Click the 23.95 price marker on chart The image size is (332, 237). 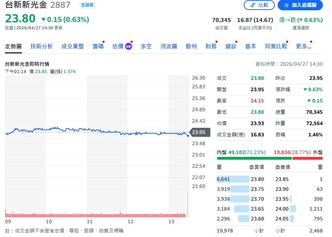click(x=199, y=132)
